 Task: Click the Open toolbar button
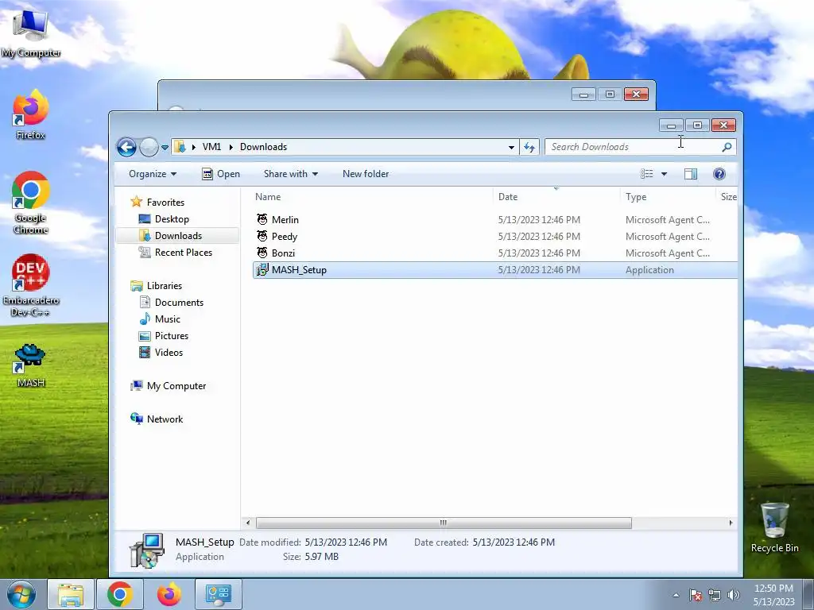pyautogui.click(x=221, y=174)
